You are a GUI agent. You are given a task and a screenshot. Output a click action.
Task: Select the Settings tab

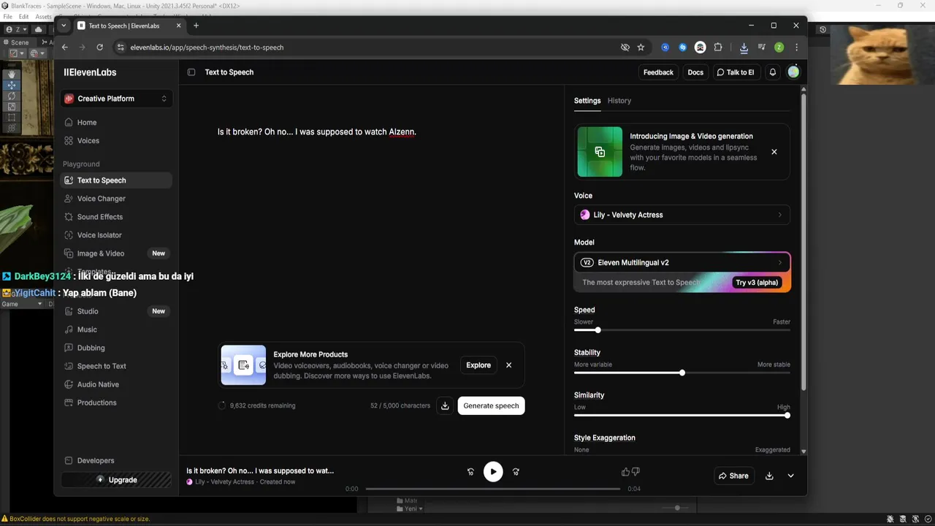(587, 101)
